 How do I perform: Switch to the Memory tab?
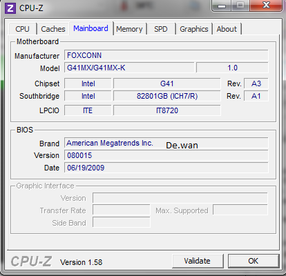pyautogui.click(x=129, y=29)
